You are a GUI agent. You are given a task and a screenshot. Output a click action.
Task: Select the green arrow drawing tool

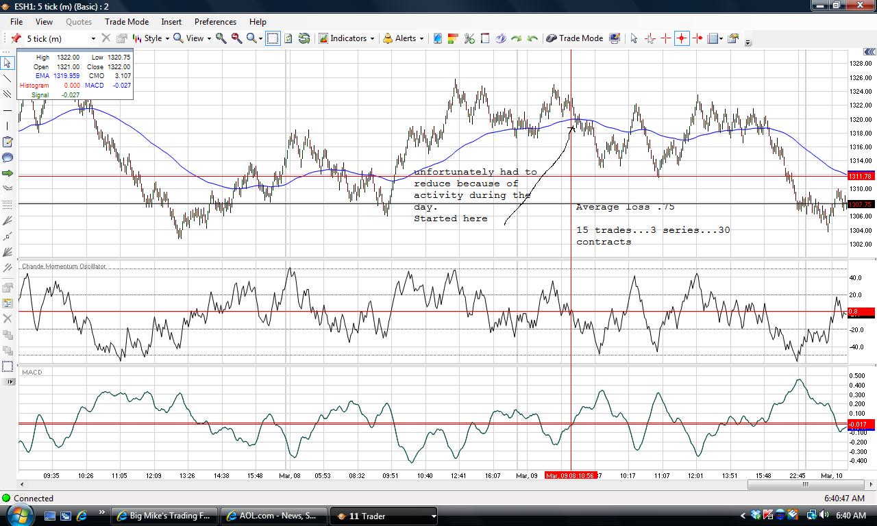tap(8, 173)
